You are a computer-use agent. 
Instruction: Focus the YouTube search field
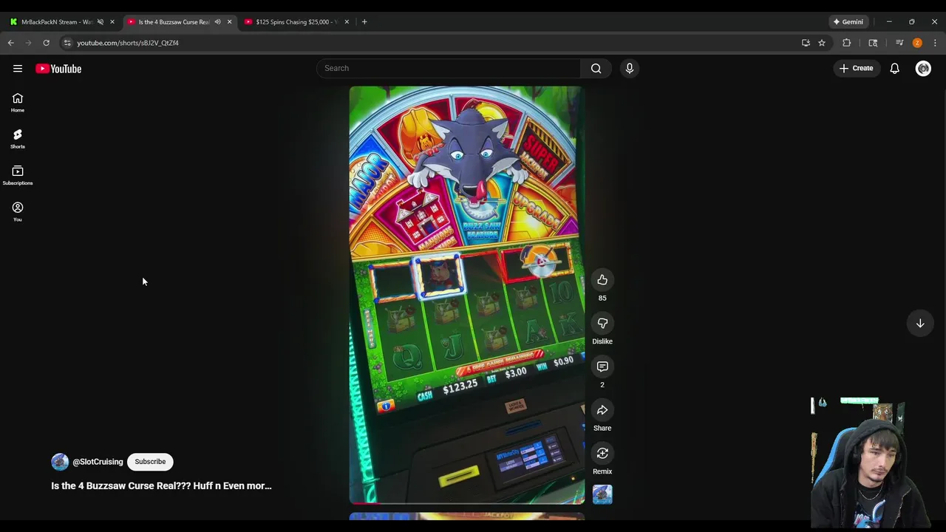[x=448, y=68]
